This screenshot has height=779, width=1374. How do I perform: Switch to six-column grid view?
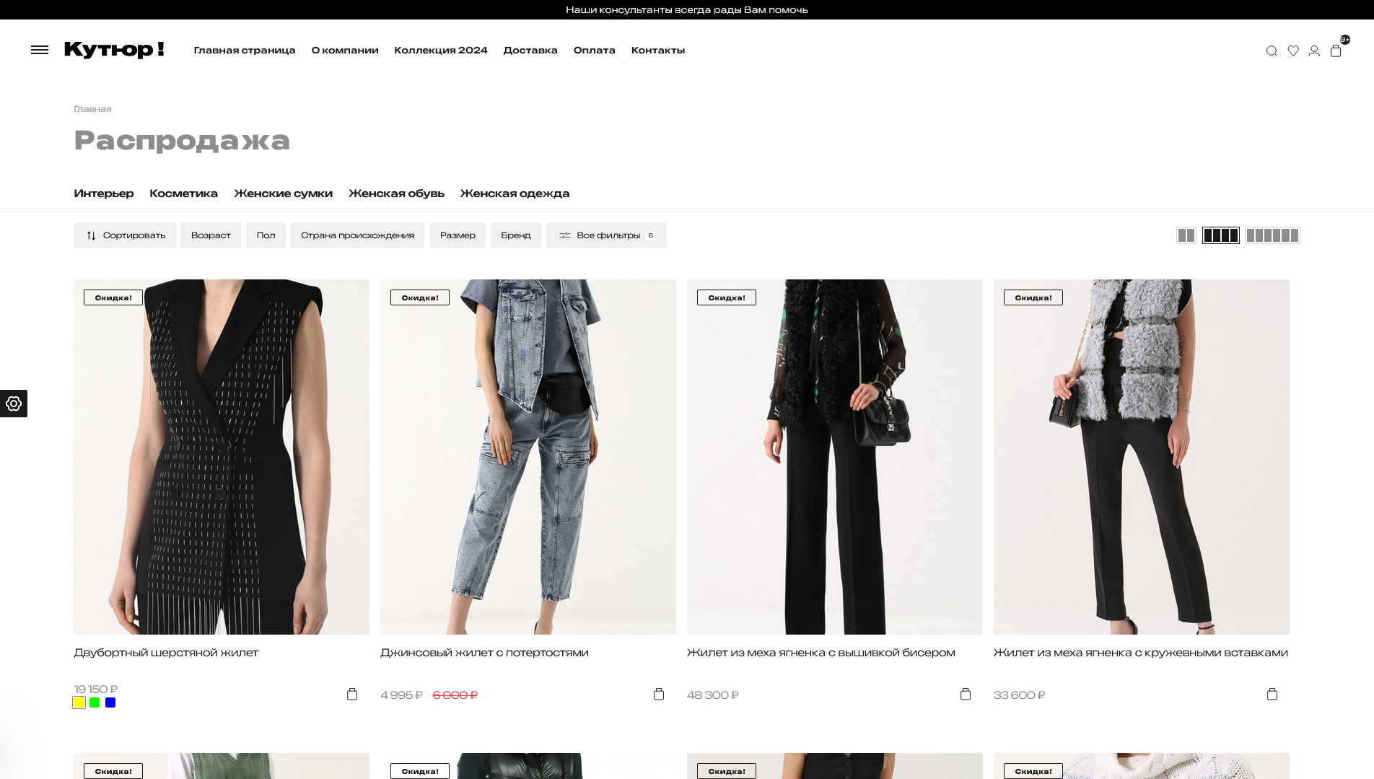[1272, 235]
